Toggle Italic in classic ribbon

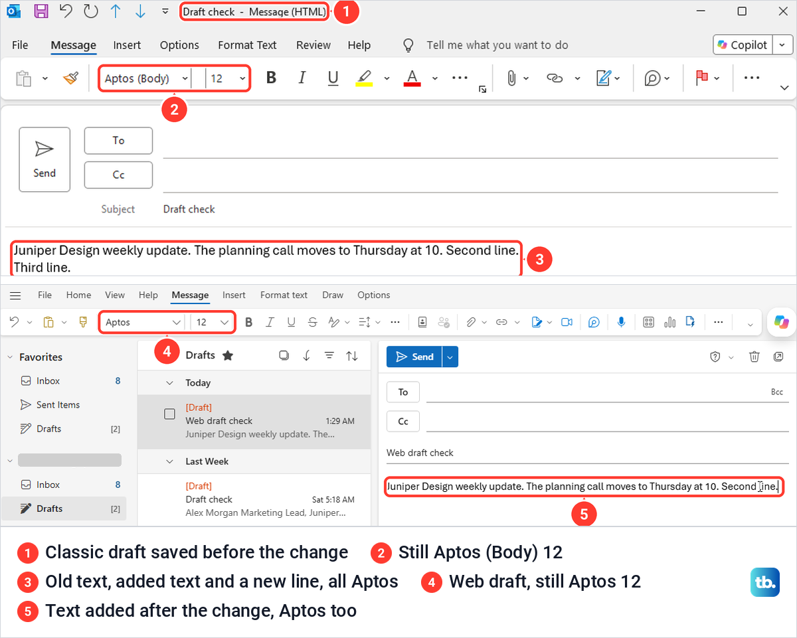coord(302,78)
